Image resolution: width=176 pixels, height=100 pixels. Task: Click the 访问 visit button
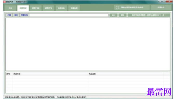tap(113, 15)
